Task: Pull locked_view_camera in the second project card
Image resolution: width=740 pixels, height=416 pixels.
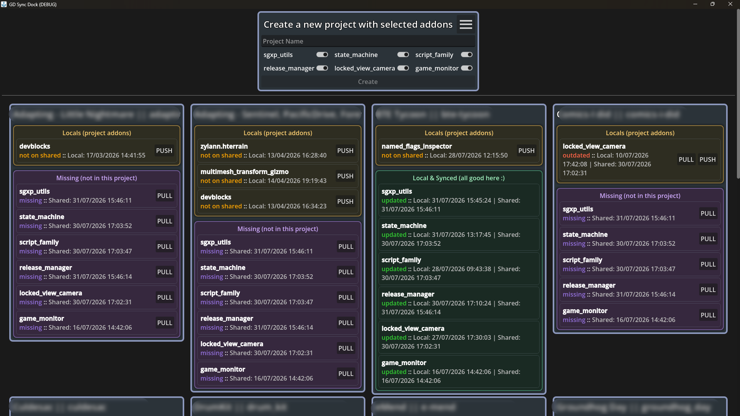Action: [346, 348]
